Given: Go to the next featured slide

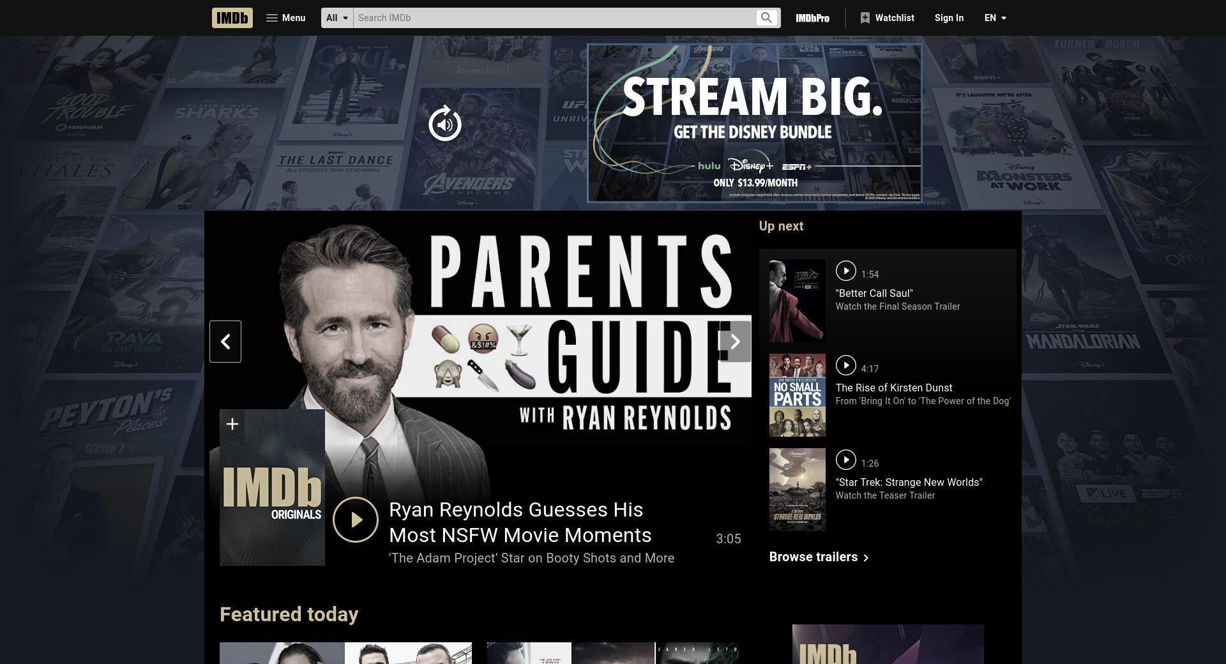Looking at the screenshot, I should (x=735, y=342).
